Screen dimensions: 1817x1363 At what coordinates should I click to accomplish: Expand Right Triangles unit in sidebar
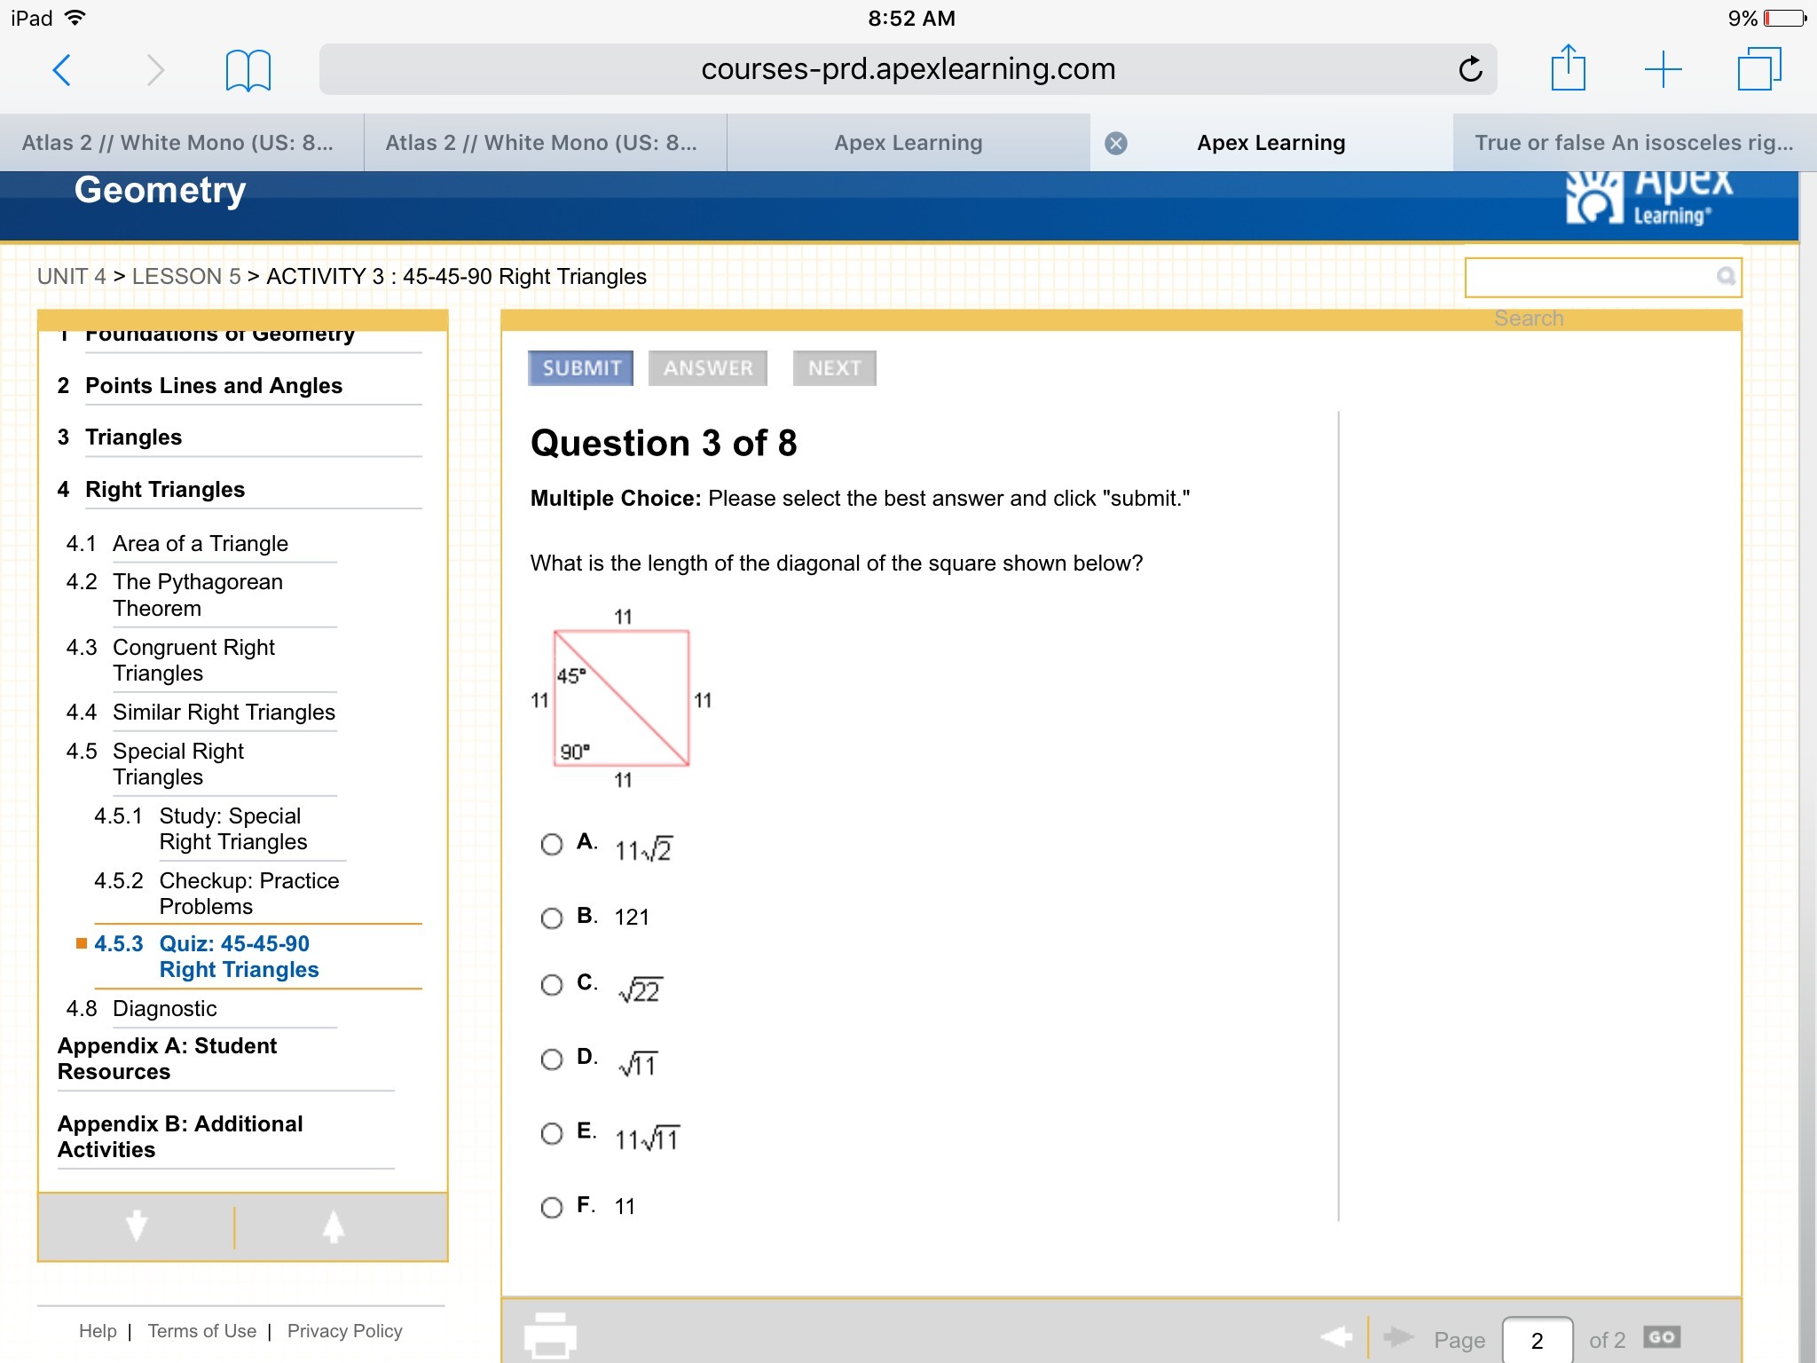[x=165, y=490]
